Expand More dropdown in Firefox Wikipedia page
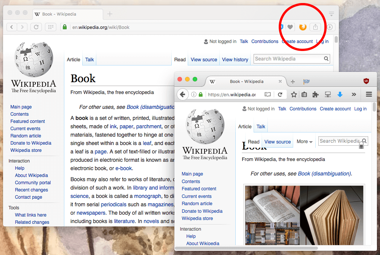The image size is (380, 255). [x=304, y=142]
